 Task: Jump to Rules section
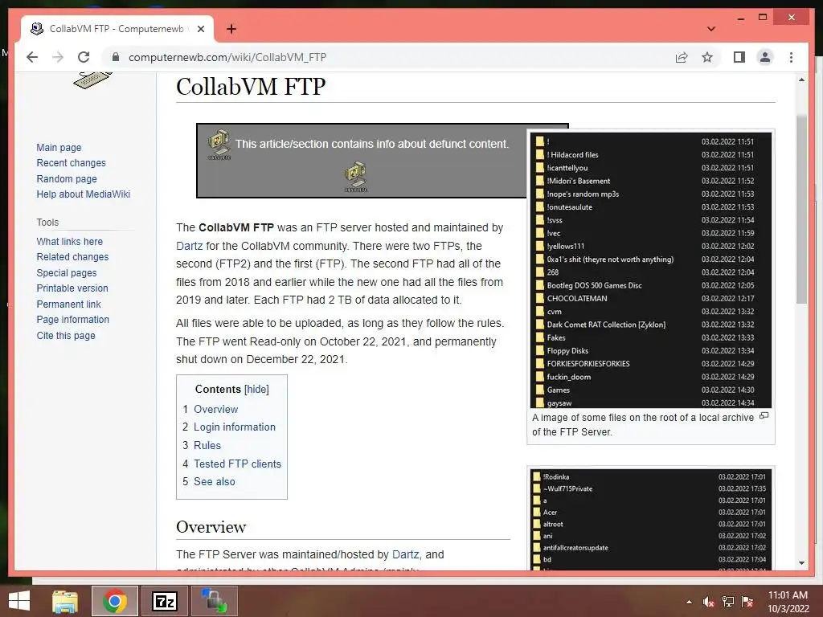(207, 445)
